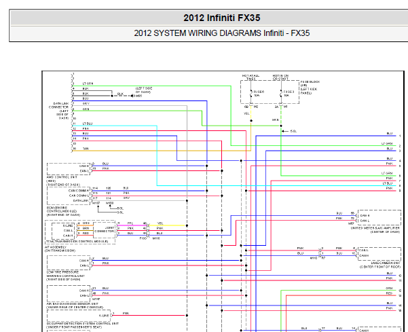Click the F103 connector label

(143, 238)
